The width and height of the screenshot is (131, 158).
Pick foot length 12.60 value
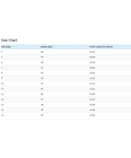(92, 110)
